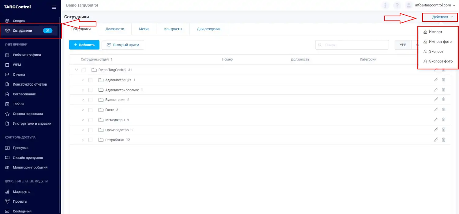Switch to the Должности tab
459x214 pixels.
pyautogui.click(x=115, y=29)
